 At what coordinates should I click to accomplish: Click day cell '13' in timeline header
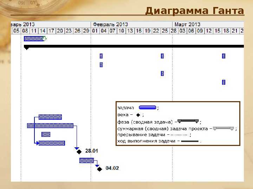130,31
